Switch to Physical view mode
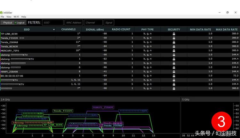Viewport: 240px width, 138px height. coord(7,23)
